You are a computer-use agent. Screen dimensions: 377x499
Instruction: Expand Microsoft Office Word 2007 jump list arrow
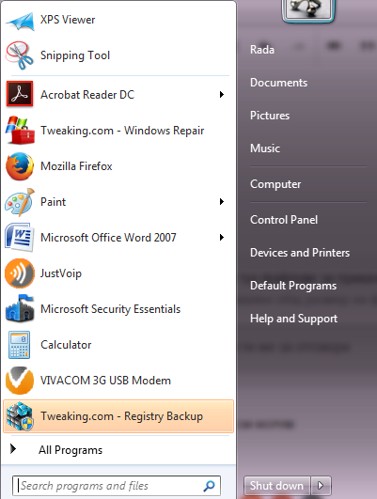222,238
